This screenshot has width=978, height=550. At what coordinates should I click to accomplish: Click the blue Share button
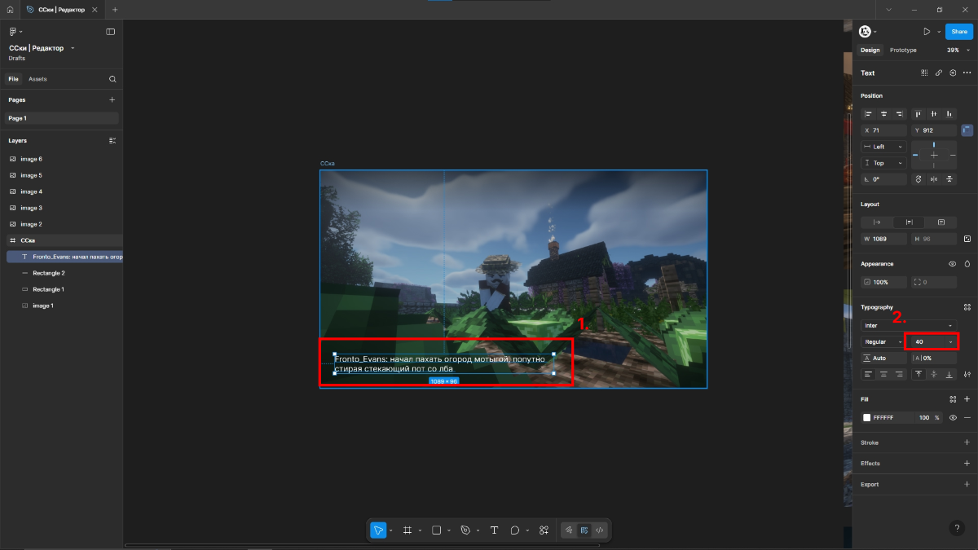959,32
